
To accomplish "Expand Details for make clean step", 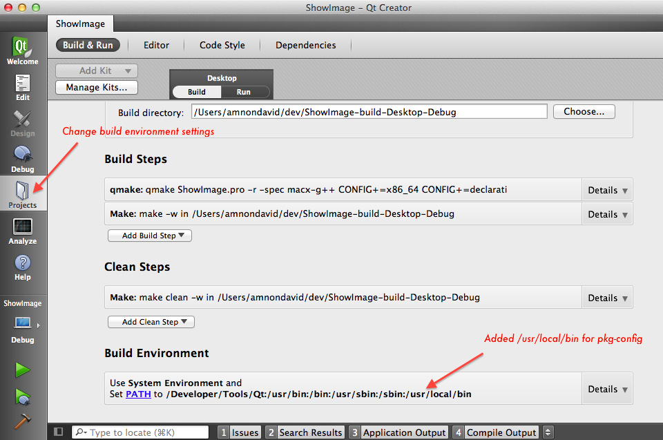I will (x=607, y=298).
